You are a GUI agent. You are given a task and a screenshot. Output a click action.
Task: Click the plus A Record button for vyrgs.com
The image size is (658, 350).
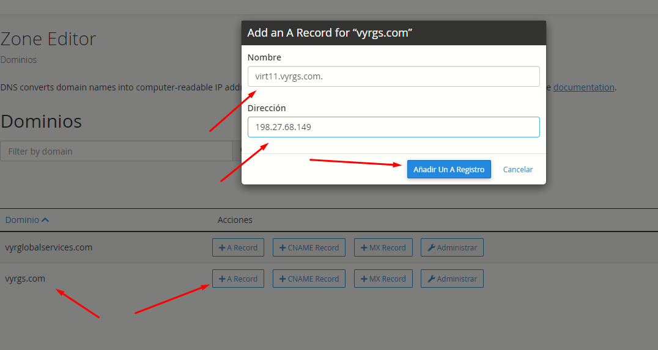point(238,279)
